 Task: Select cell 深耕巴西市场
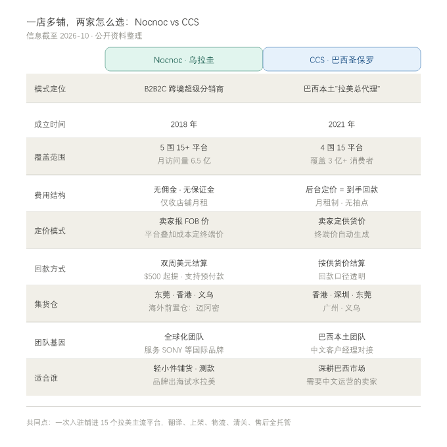pos(342,368)
